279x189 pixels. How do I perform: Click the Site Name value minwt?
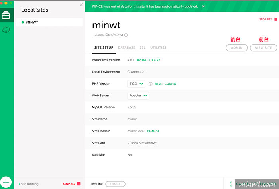tap(132, 119)
